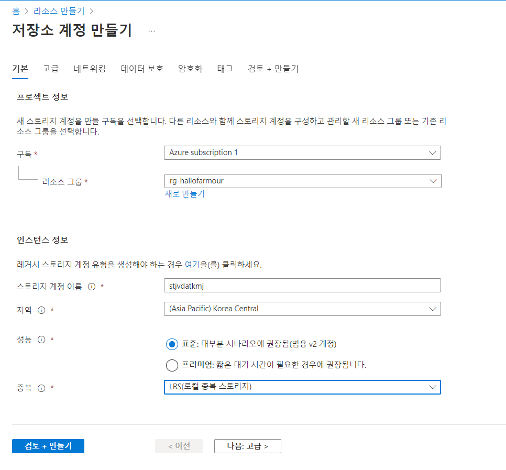Switch to the 검토 + 만들기 tab
The image size is (506, 470).
[x=273, y=69]
